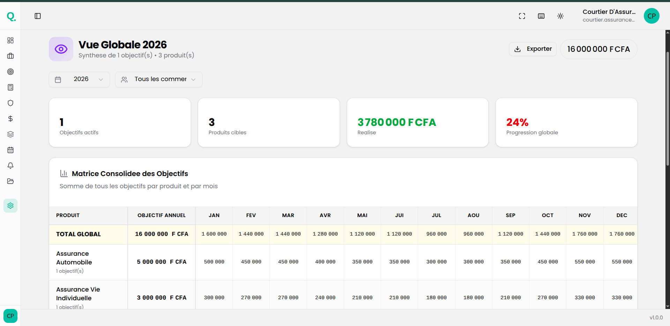Click the OBJECTIF ANNUEL column header
The width and height of the screenshot is (670, 326).
161,215
